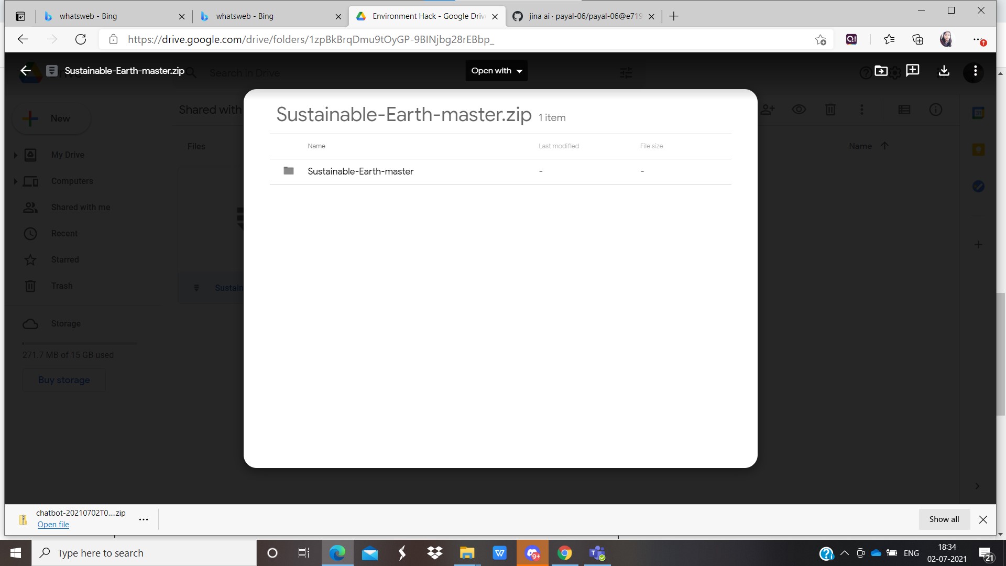This screenshot has height=566, width=1006.
Task: Open options menu for chatbot download item
Action: [x=143, y=519]
